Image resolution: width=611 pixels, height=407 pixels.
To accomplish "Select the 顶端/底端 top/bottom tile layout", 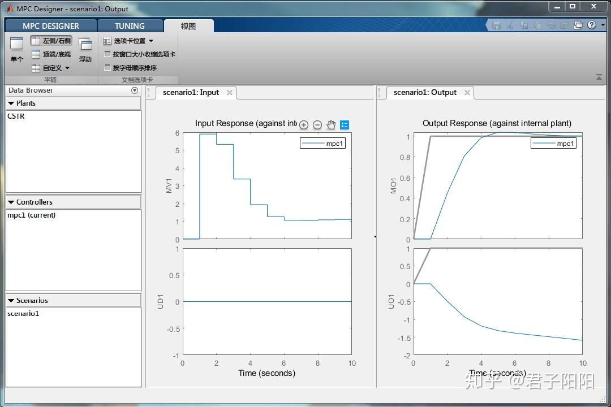I will [51, 54].
